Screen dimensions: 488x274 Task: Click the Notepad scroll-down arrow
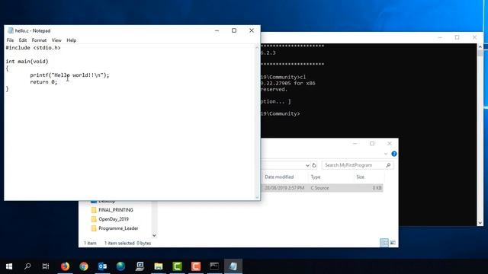click(x=257, y=197)
